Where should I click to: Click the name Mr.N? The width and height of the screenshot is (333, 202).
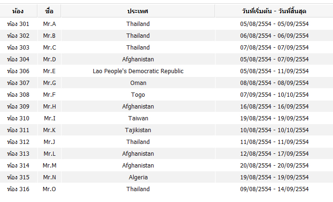49,177
